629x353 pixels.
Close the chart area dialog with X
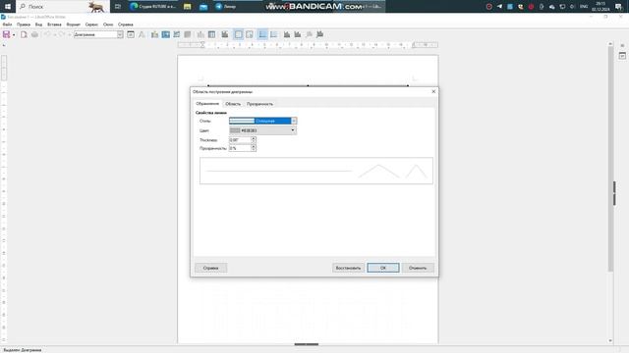tap(433, 91)
